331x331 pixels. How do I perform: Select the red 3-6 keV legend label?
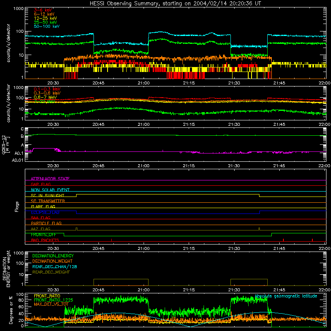click(x=43, y=10)
